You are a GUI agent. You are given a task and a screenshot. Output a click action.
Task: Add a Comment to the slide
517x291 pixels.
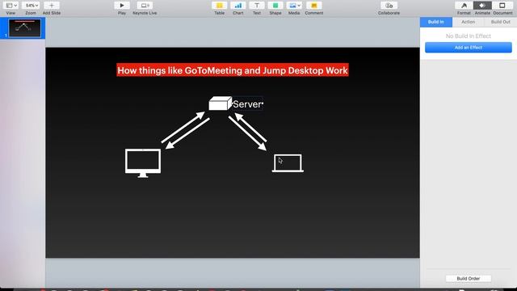314,6
